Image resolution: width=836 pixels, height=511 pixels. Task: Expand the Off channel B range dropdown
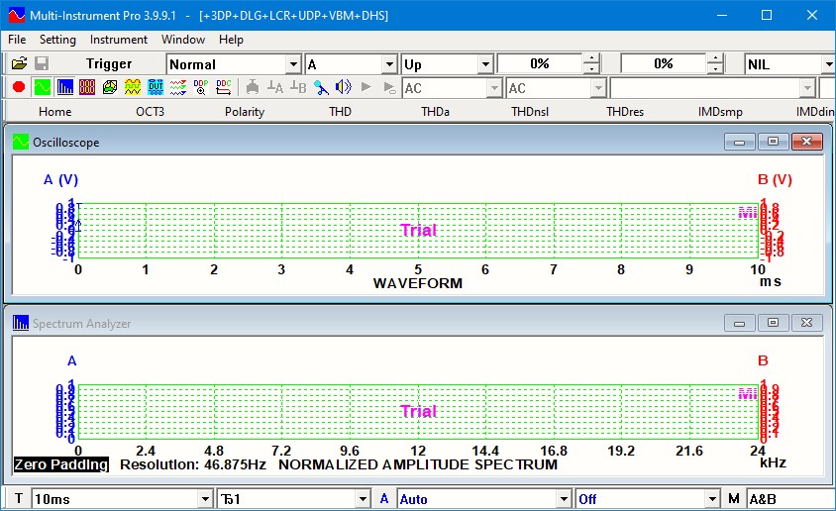[712, 499]
